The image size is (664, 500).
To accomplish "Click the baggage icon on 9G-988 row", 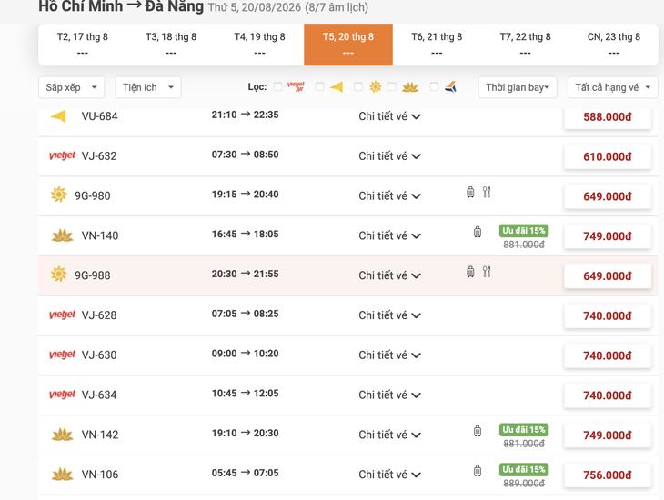I will click(x=470, y=272).
